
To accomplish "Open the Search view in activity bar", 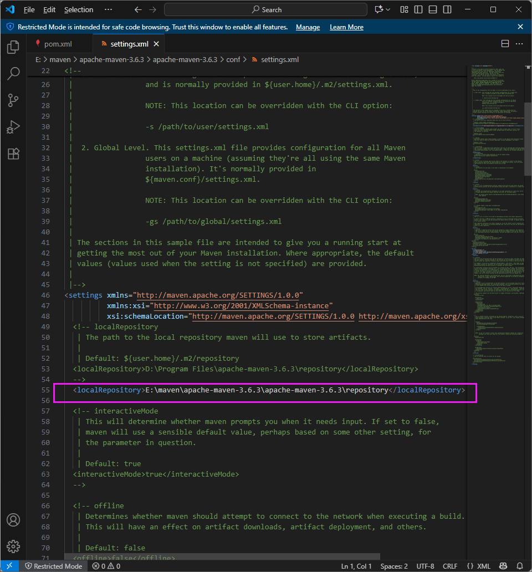I will pos(13,73).
